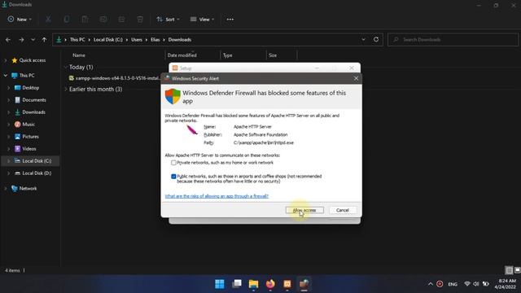The image size is (521, 293).
Task: Open the firewall risks help link
Action: pyautogui.click(x=217, y=196)
